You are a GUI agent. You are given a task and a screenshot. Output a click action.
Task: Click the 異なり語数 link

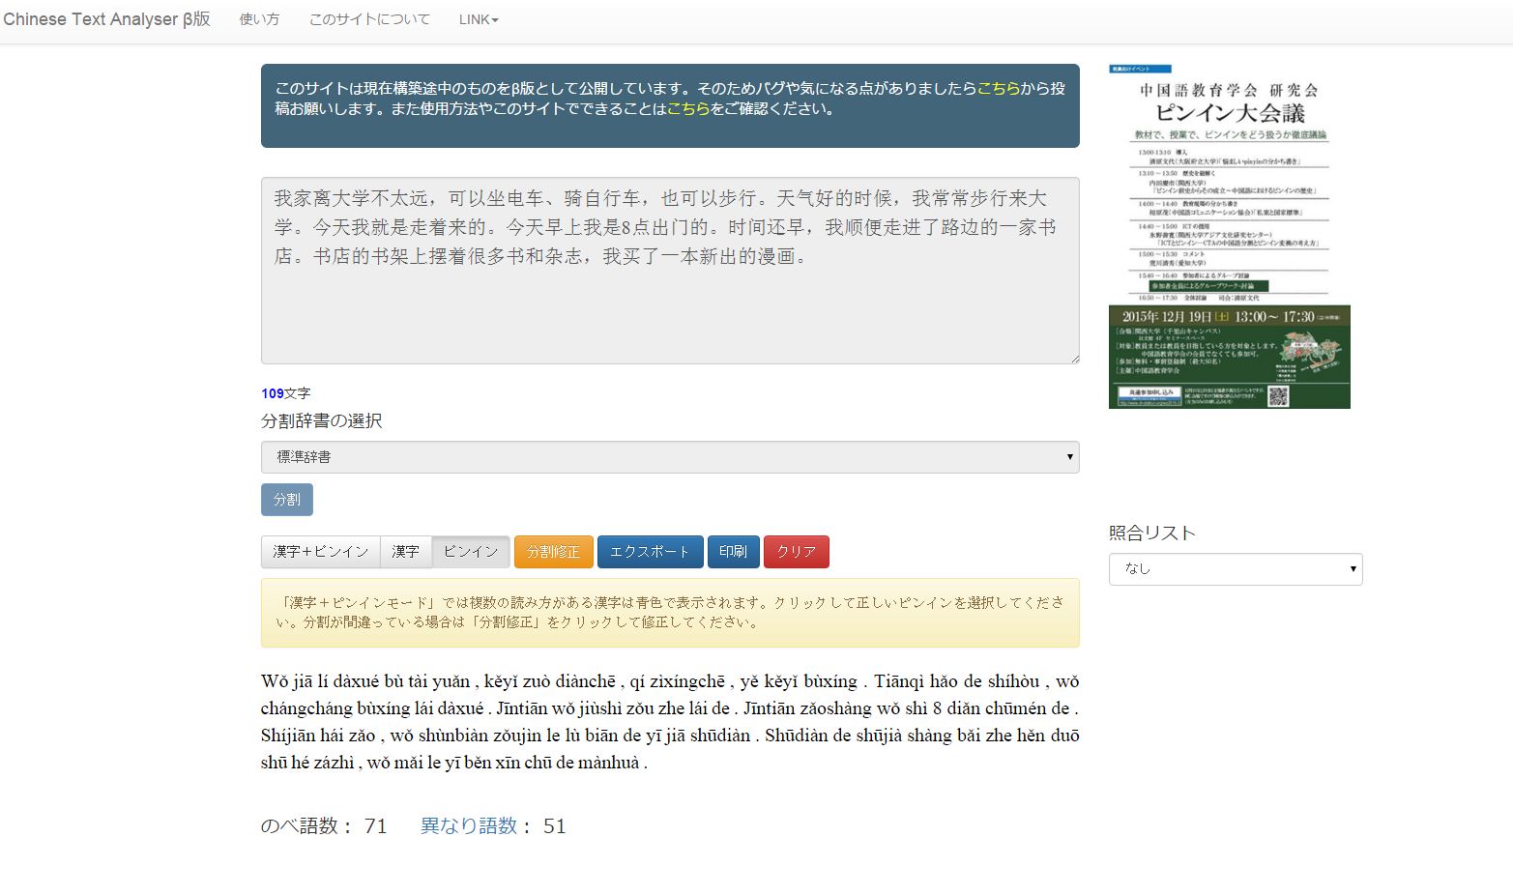click(469, 826)
